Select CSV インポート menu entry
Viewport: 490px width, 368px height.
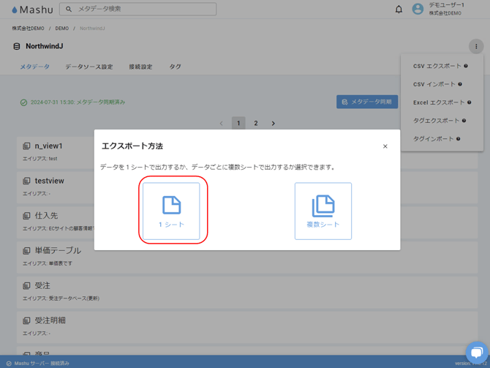434,84
